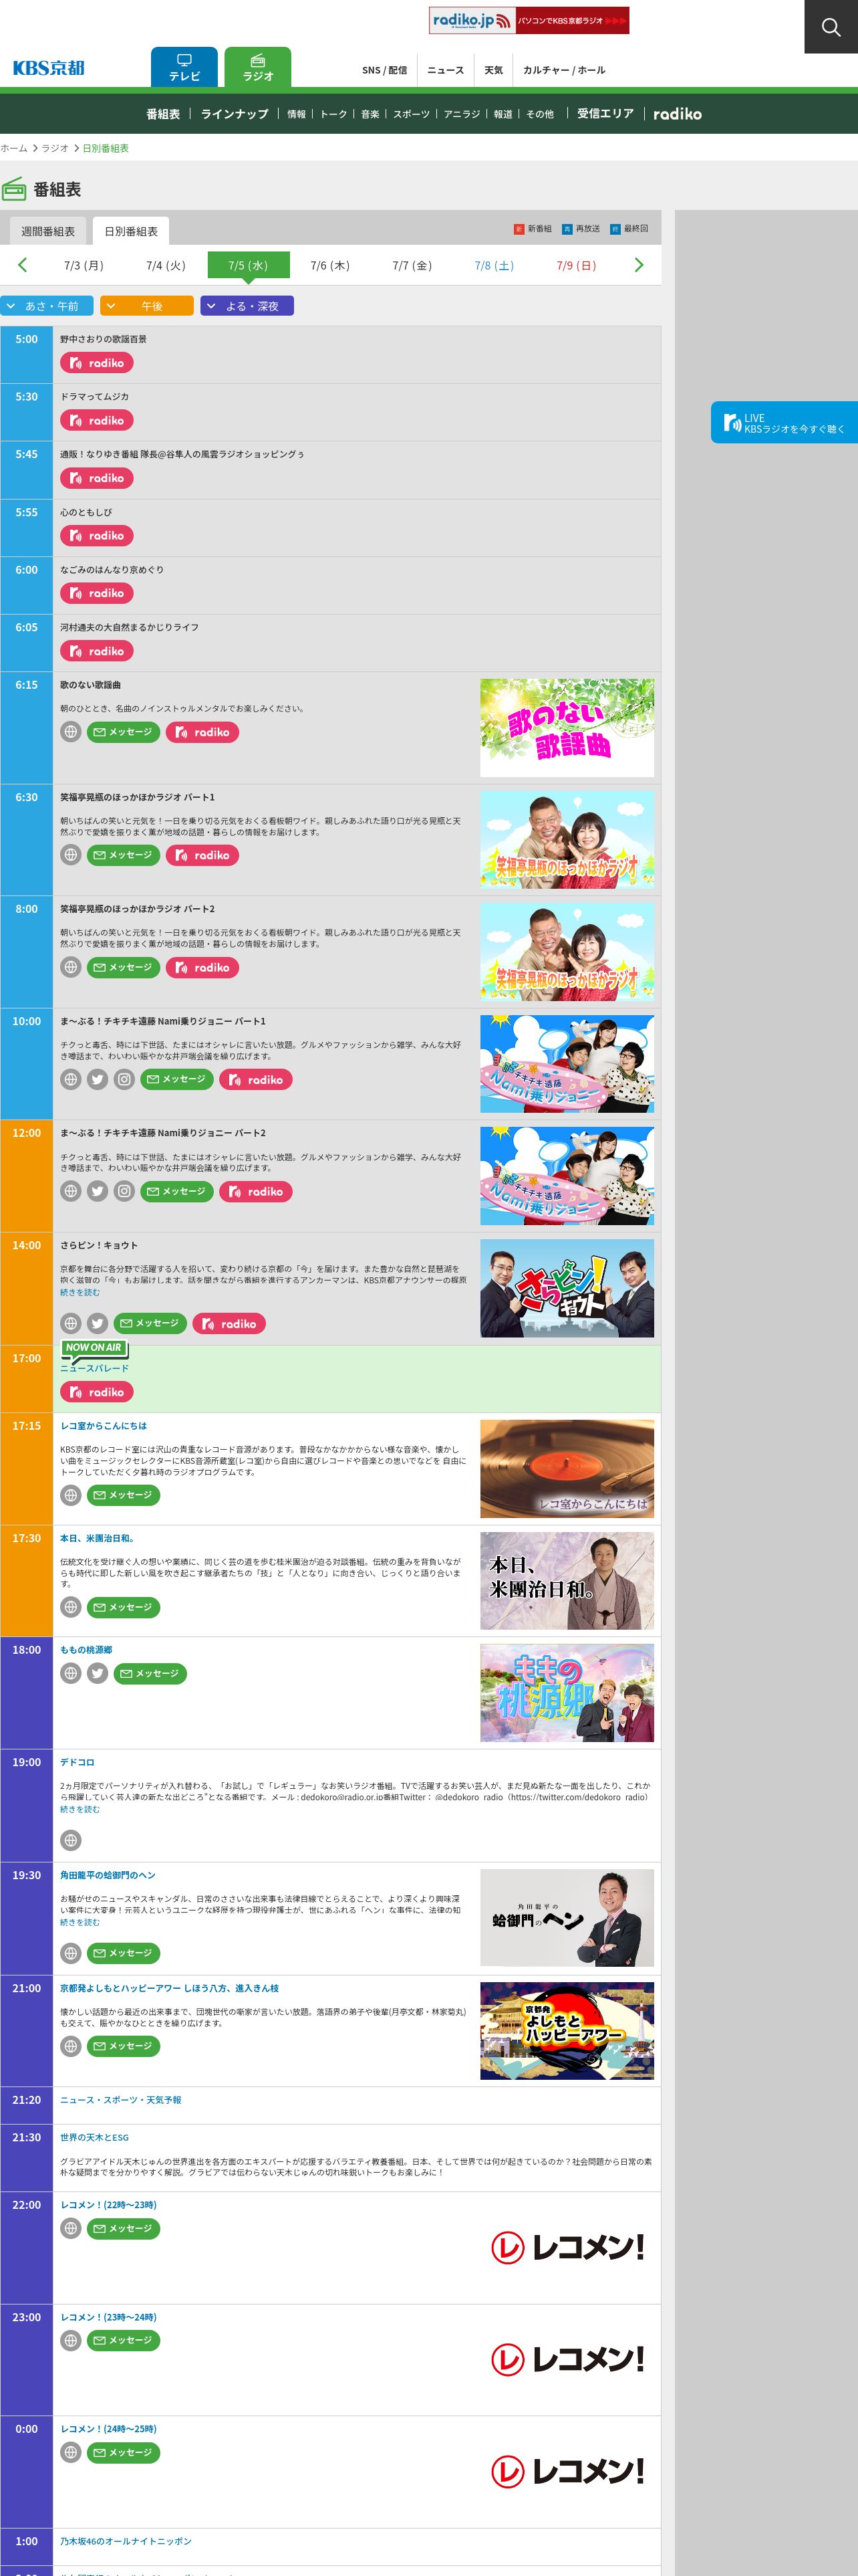858x2576 pixels.
Task: Go to 番組表 in green navigation
Action: click(163, 114)
